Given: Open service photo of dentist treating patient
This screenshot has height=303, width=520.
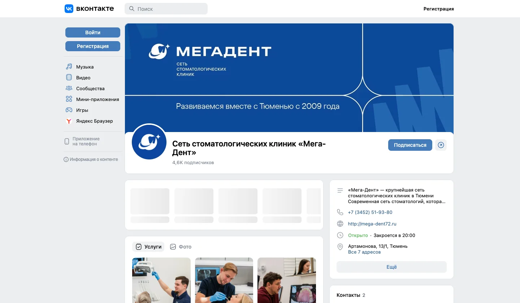Looking at the screenshot, I should [x=224, y=280].
